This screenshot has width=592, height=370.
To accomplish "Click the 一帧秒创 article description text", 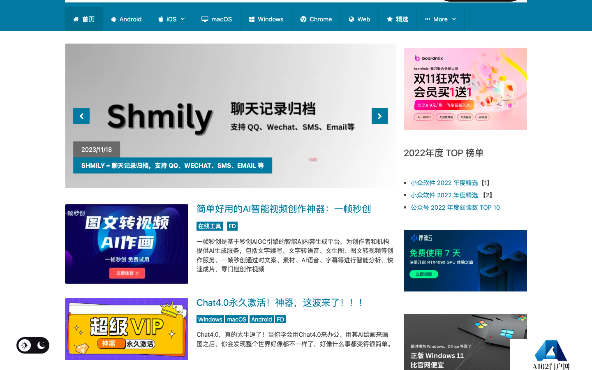I will 295,255.
